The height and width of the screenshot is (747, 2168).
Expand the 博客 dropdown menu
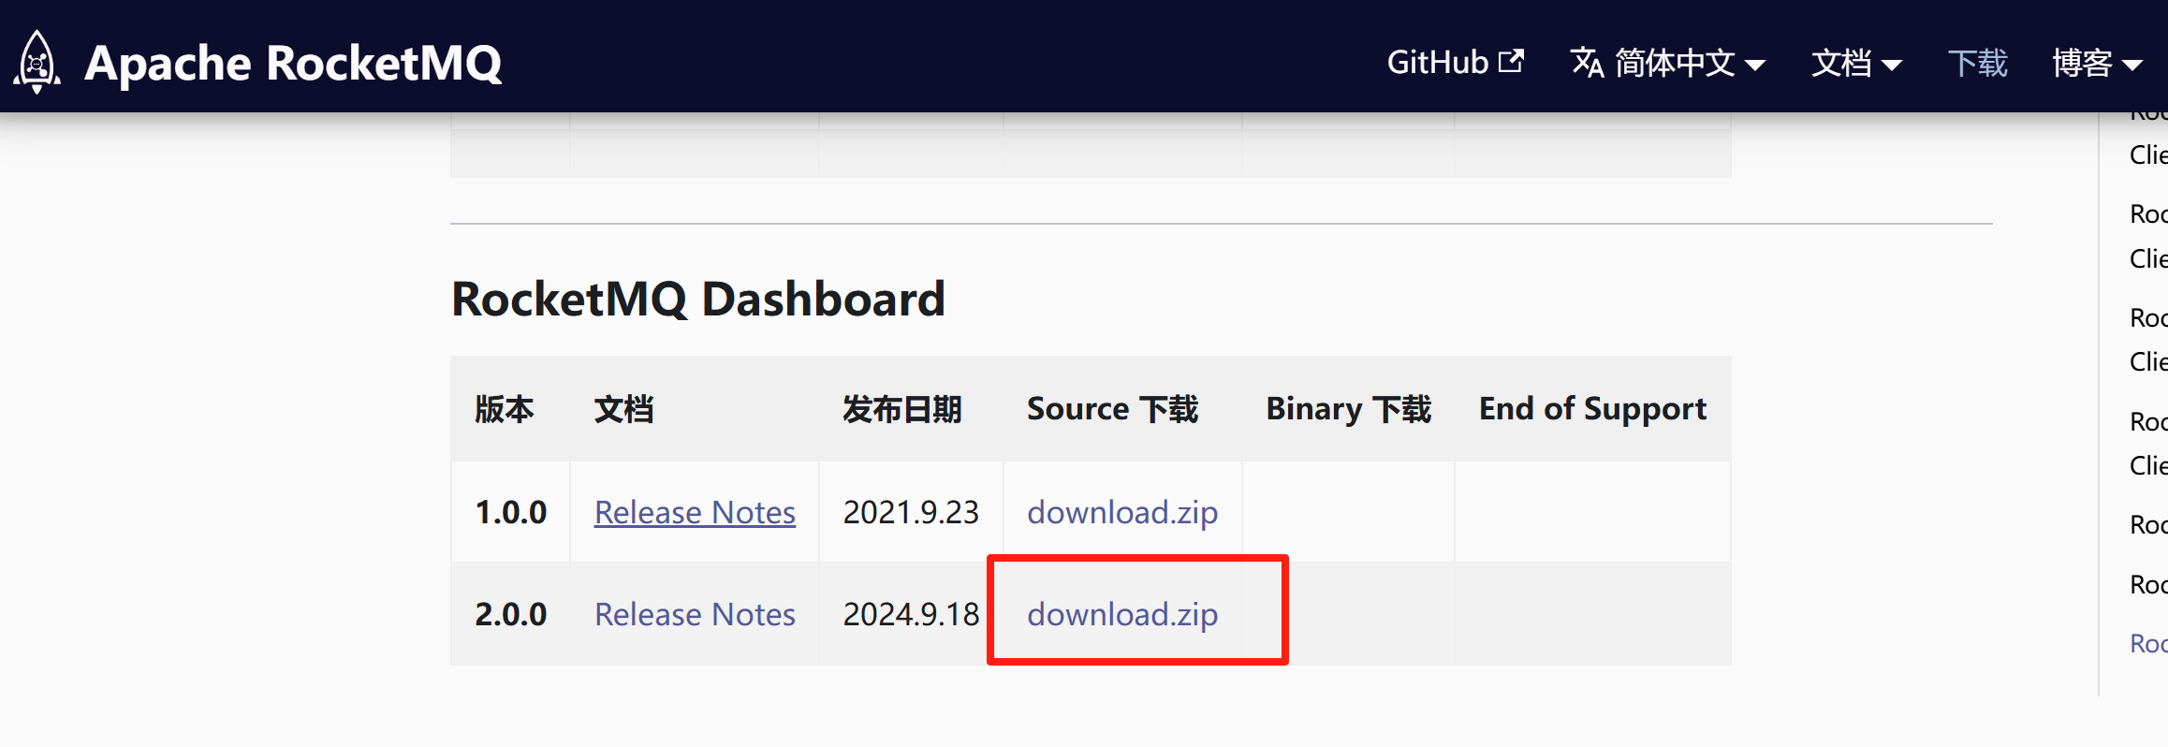pyautogui.click(x=2098, y=63)
